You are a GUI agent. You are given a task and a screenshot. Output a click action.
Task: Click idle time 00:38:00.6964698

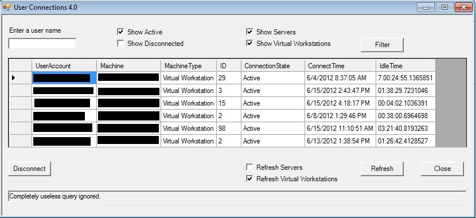click(x=405, y=116)
